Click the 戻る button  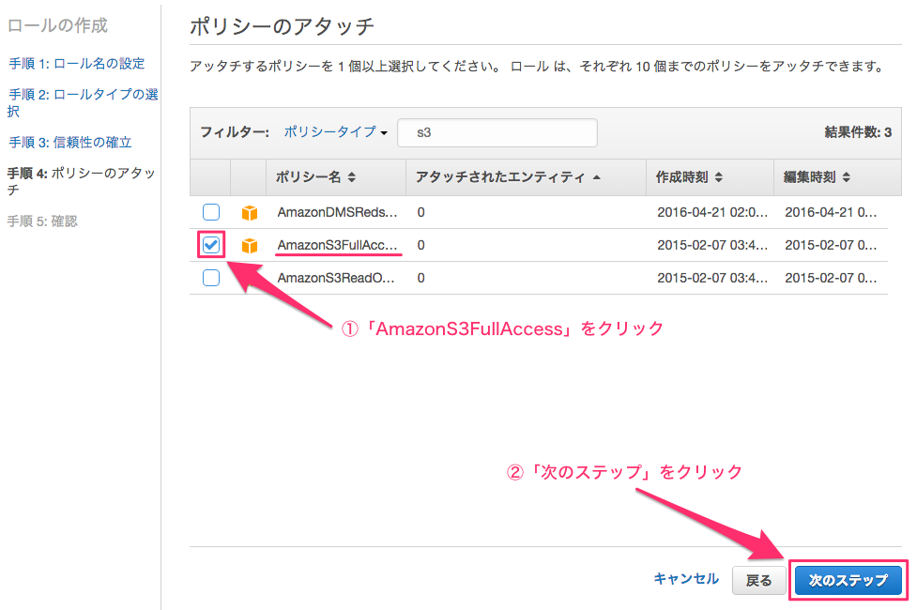(758, 580)
